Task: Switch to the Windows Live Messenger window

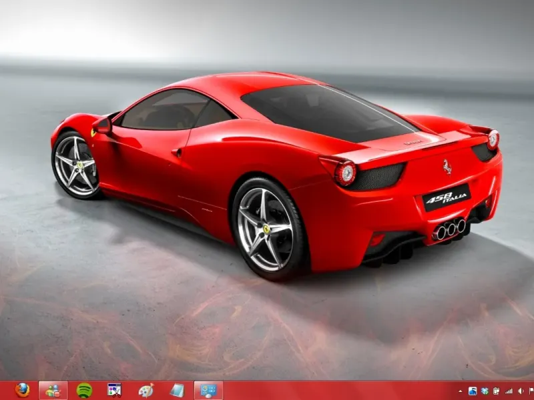Action: tap(53, 390)
